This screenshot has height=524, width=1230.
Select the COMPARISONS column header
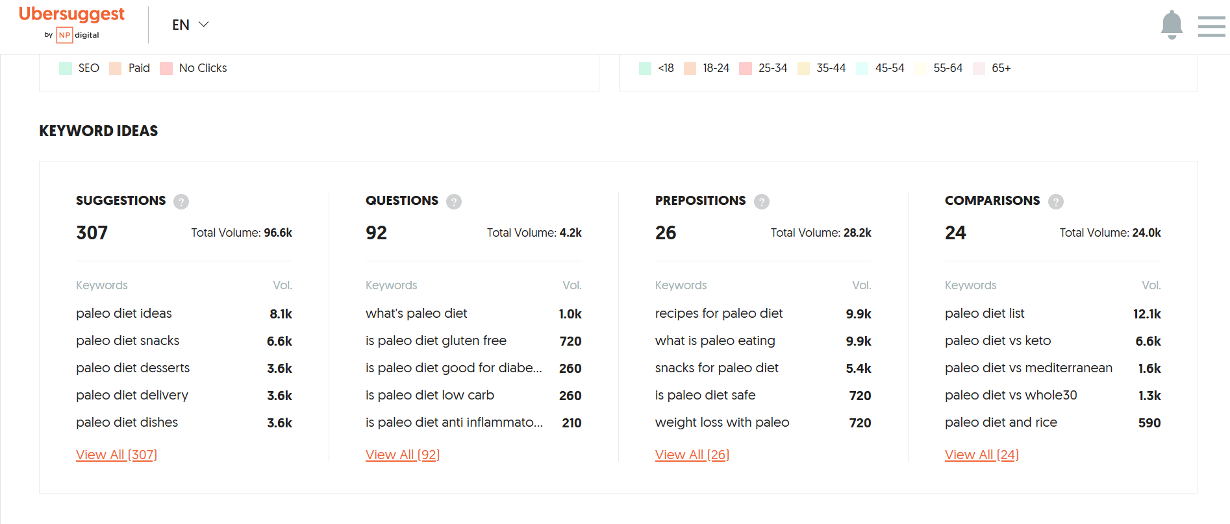coord(992,200)
